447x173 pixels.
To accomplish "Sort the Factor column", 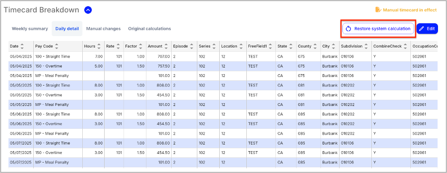I will (141, 46).
